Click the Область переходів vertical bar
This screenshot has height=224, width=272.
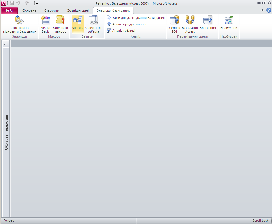6,132
